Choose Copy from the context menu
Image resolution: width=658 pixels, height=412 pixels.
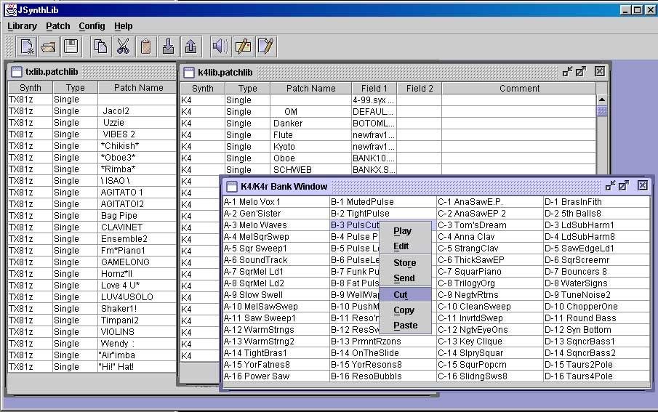(x=405, y=310)
